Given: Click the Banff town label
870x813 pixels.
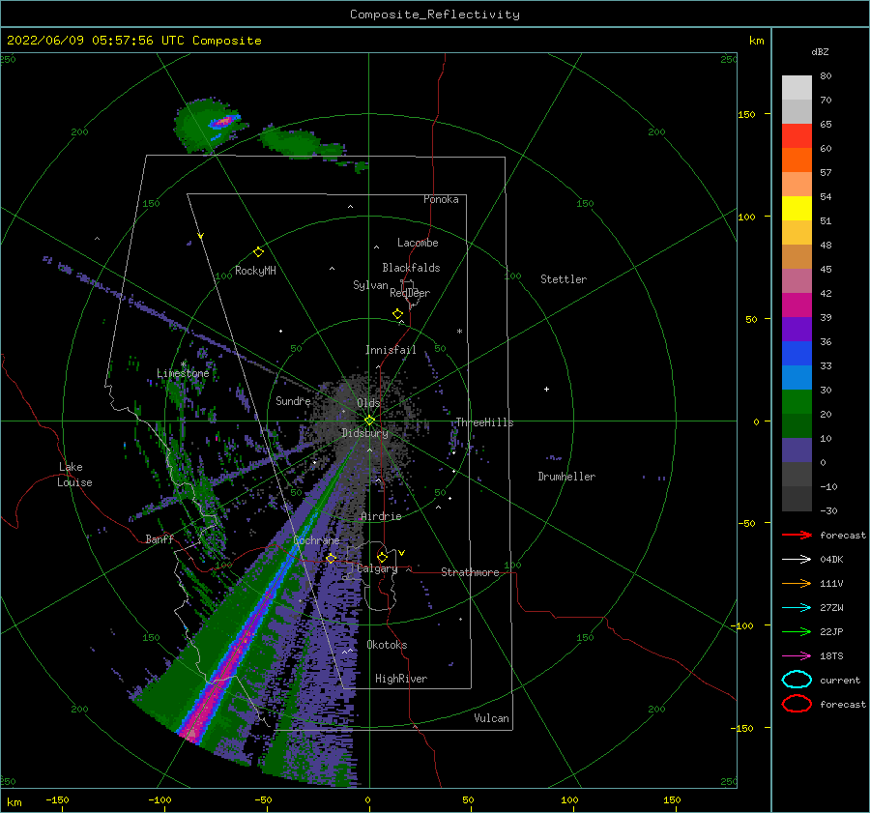Looking at the screenshot, I should [x=159, y=539].
